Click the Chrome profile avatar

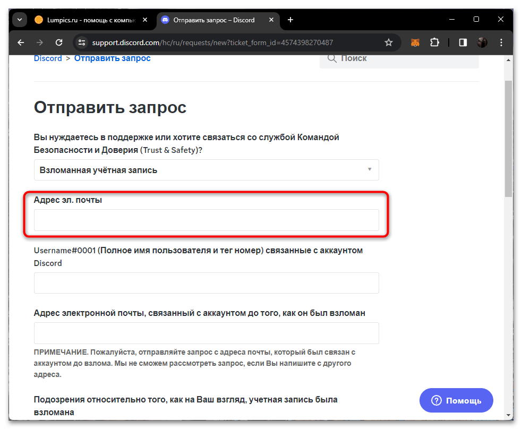pos(482,42)
